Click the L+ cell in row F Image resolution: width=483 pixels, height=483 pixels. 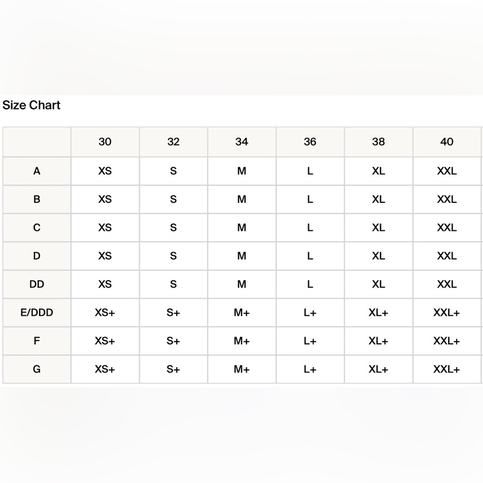[310, 341]
